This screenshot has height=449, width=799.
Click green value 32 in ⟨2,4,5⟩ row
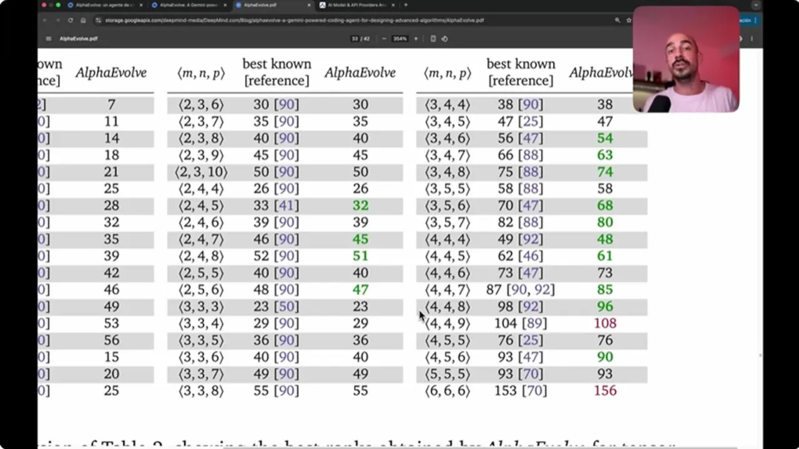(360, 205)
